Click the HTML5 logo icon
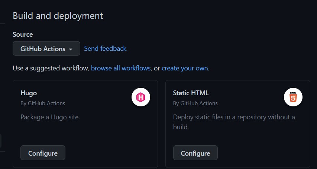The image size is (317, 169). pos(293,97)
